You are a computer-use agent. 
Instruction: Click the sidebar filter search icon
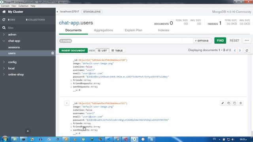[4, 28]
